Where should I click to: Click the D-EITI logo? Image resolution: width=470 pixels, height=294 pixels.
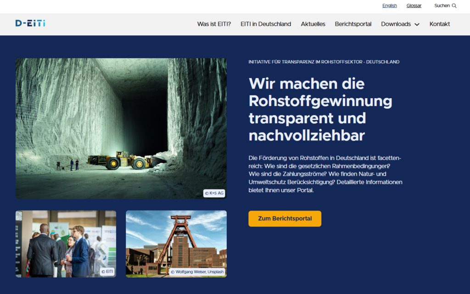tap(30, 23)
